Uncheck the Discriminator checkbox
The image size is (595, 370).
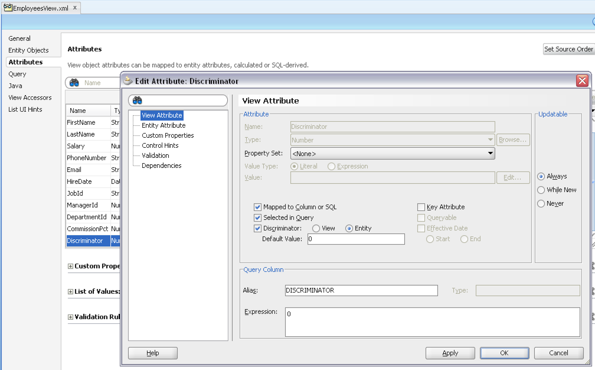pos(257,229)
